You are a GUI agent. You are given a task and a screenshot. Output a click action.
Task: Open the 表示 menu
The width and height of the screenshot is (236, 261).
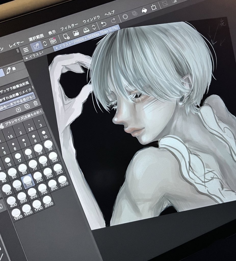click(52, 32)
